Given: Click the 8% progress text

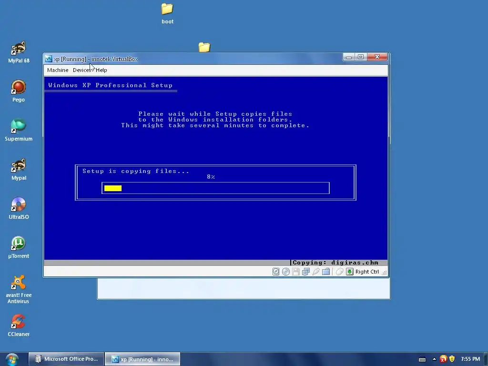Looking at the screenshot, I should [x=211, y=177].
